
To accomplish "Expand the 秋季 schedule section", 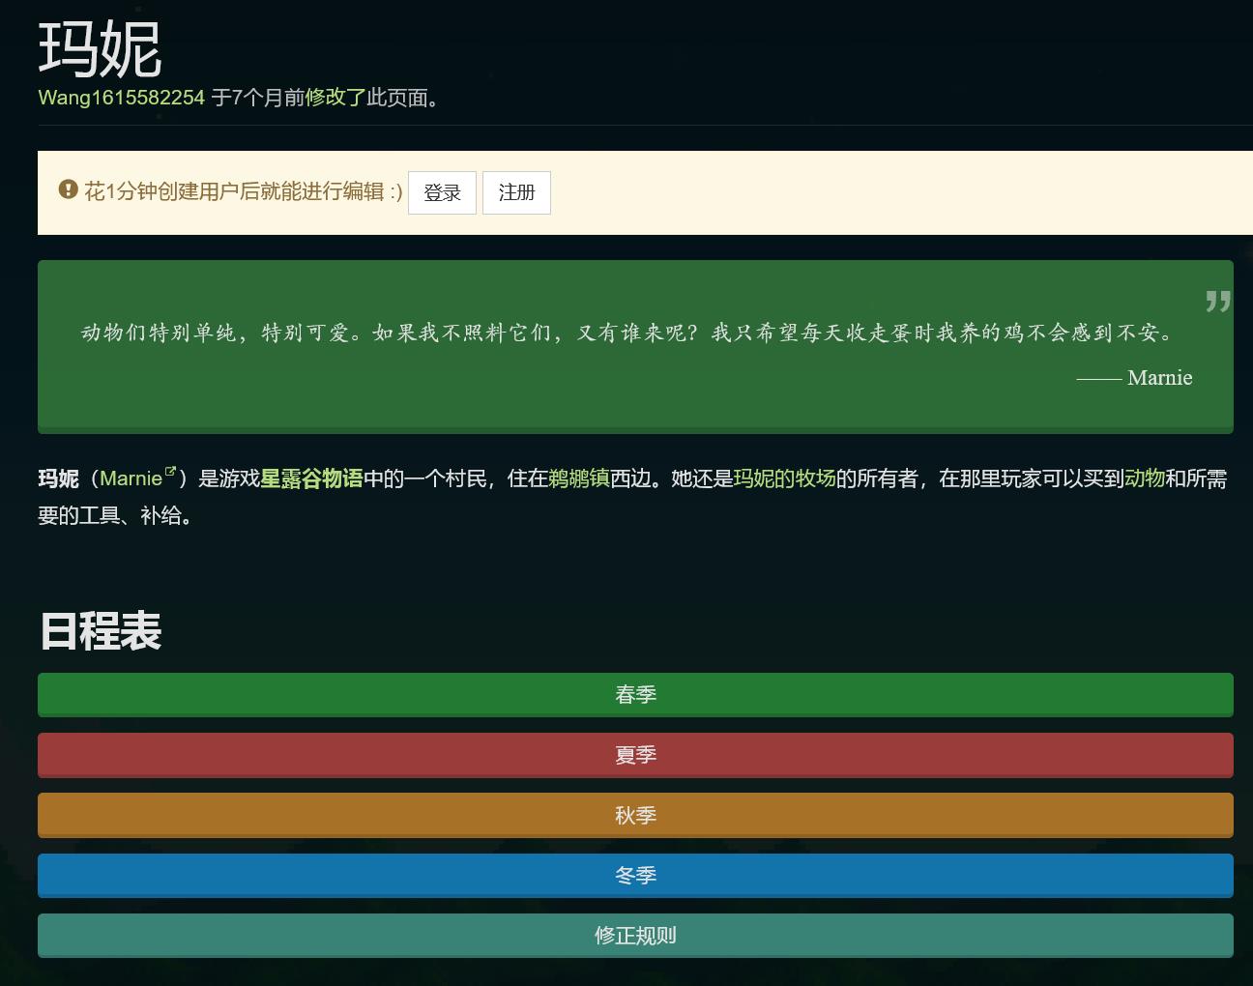I will pos(635,815).
